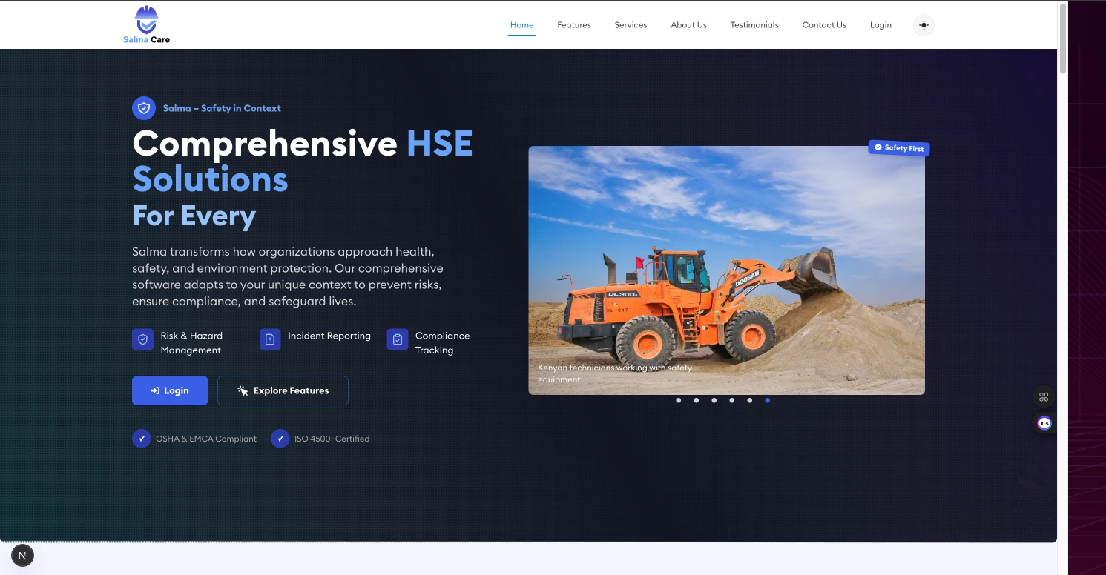Click the Risk & Hazard Management shield icon
1106x575 pixels.
[142, 339]
